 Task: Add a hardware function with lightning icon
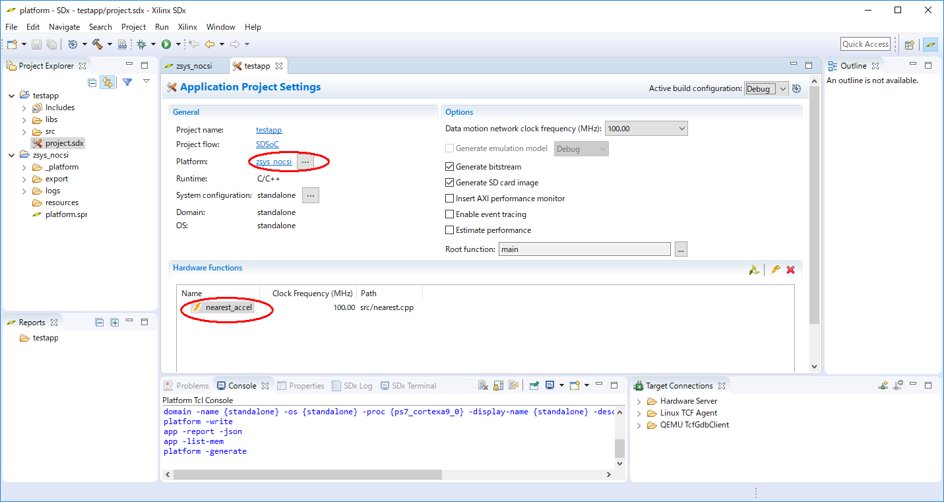click(x=775, y=270)
